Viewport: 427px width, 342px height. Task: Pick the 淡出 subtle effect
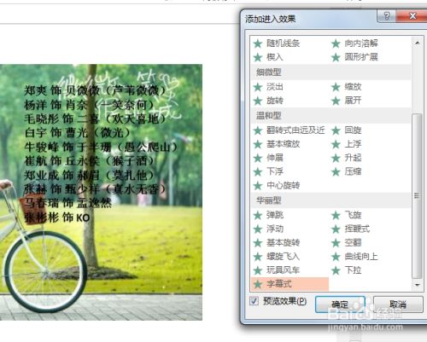click(x=268, y=87)
